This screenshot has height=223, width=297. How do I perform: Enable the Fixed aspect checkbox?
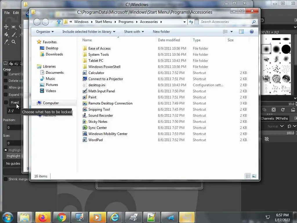[6, 102]
